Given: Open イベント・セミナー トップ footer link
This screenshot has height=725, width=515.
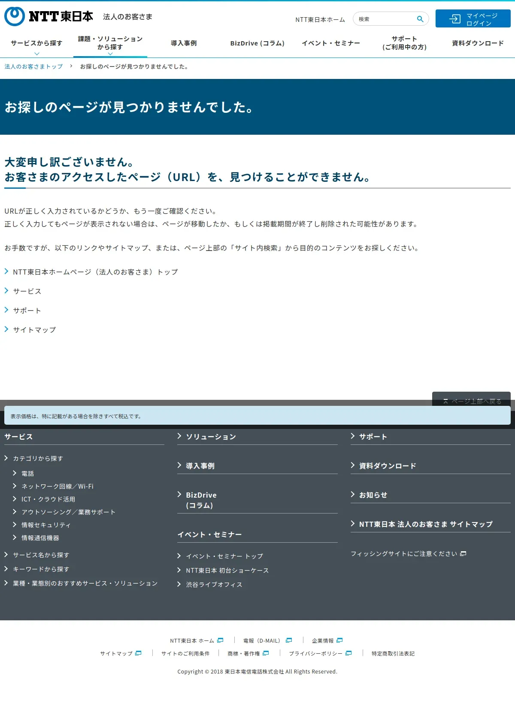Looking at the screenshot, I should coord(224,556).
